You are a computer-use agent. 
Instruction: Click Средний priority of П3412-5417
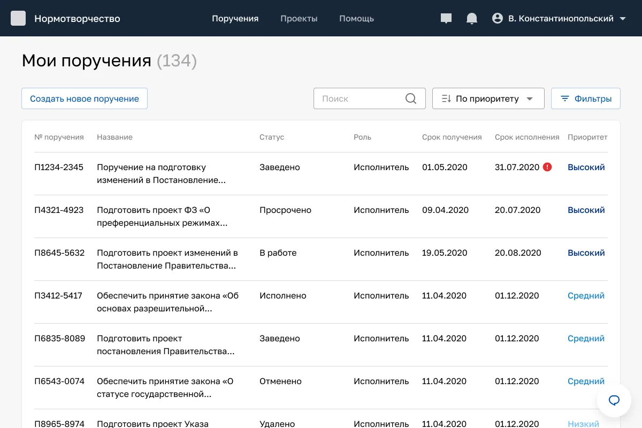click(586, 295)
